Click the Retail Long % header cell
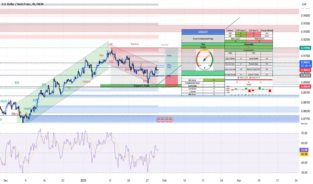The height and width of the screenshot is (184, 313). tap(235, 38)
